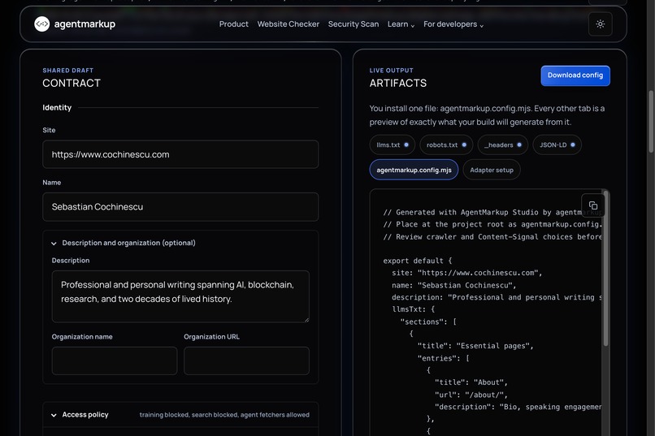The height and width of the screenshot is (436, 655).
Task: Click the agentmarkup logo icon
Action: point(41,24)
